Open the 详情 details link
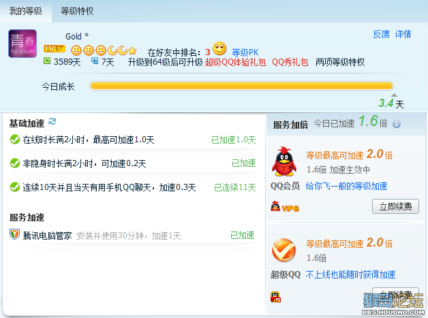This screenshot has height=318, width=428. 403,34
